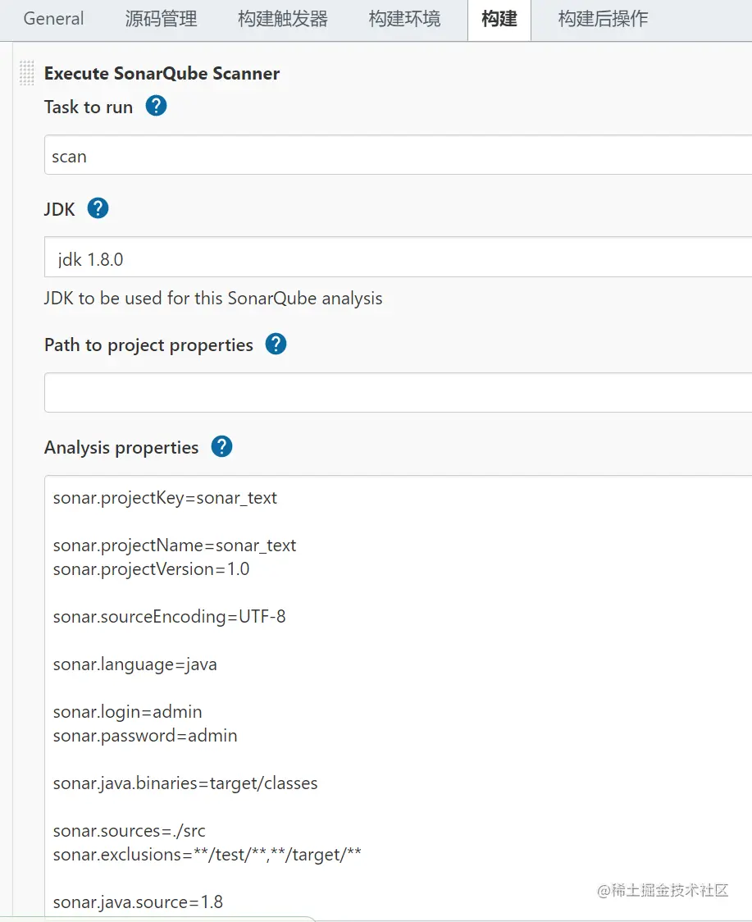The image size is (752, 922).
Task: Switch to the General tab
Action: click(x=54, y=19)
